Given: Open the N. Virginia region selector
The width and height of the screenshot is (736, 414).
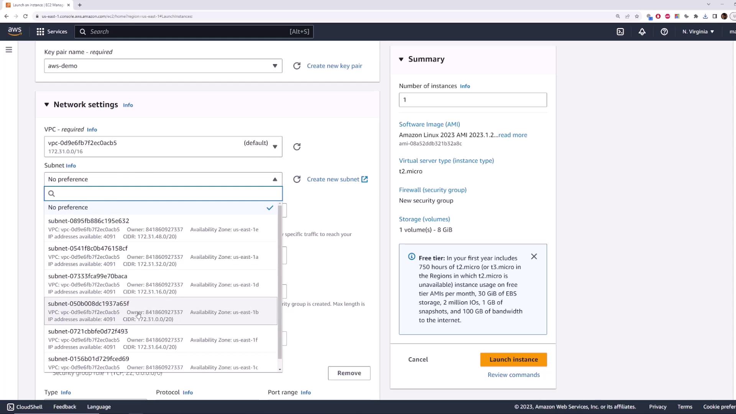Looking at the screenshot, I should tap(698, 32).
